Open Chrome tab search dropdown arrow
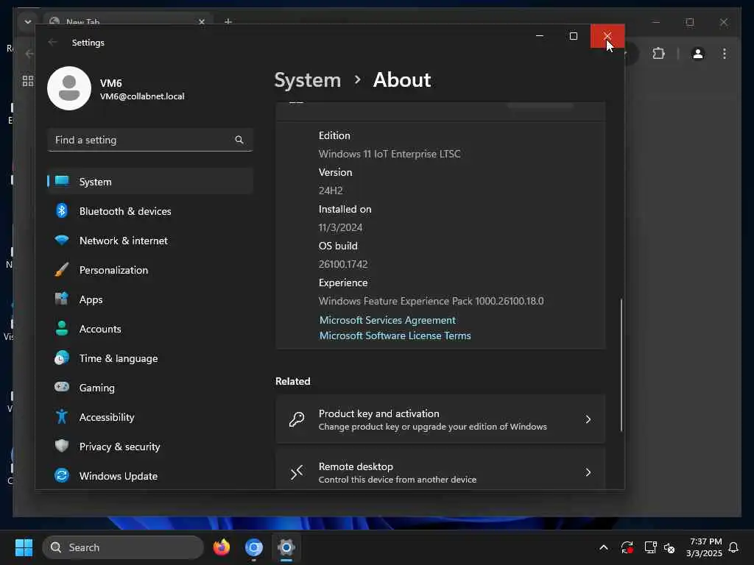The height and width of the screenshot is (565, 754). point(28,21)
